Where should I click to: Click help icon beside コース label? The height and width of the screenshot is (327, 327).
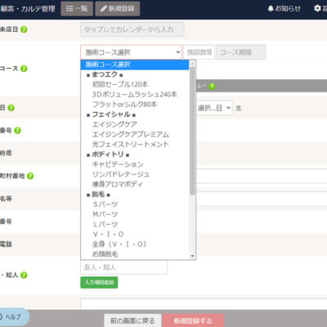tap(24, 69)
